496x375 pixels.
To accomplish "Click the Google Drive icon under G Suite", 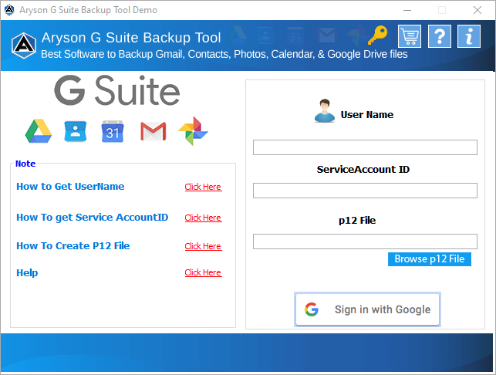I will (x=39, y=131).
